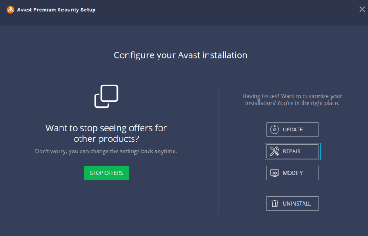This screenshot has height=236, width=368.
Task: Click the UPDATE button
Action: [x=293, y=130]
